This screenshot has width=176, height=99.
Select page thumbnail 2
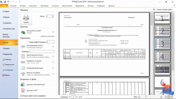[x=162, y=31]
